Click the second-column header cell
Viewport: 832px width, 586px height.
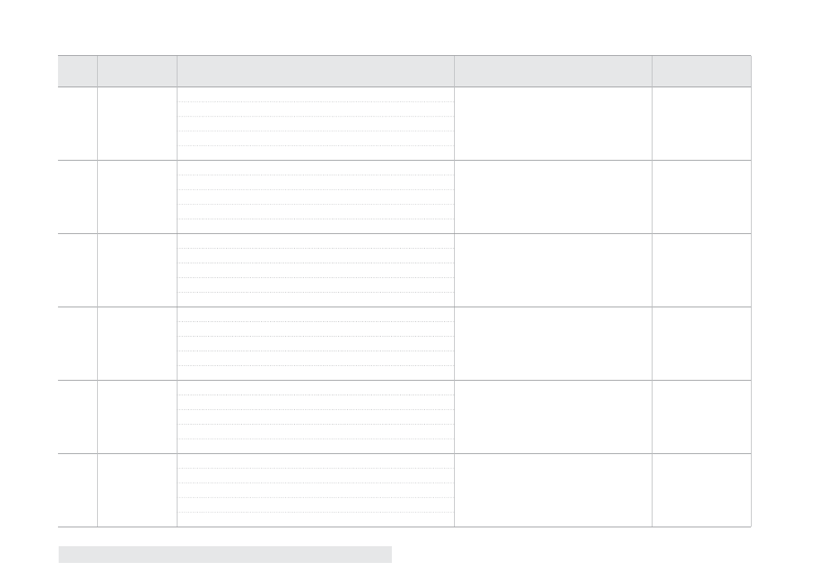(137, 71)
